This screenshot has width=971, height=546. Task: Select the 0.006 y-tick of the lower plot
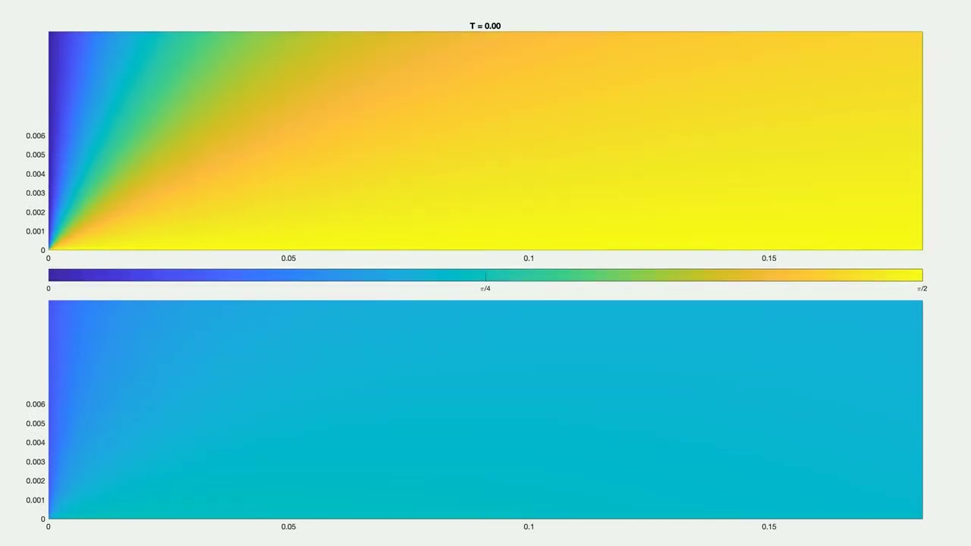click(x=36, y=404)
